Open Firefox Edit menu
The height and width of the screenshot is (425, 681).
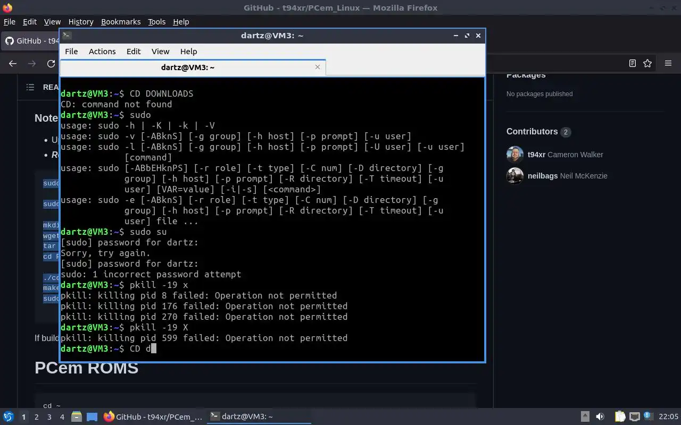coord(30,22)
